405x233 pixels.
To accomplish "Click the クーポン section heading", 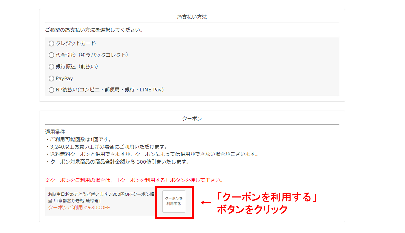I will [x=192, y=119].
